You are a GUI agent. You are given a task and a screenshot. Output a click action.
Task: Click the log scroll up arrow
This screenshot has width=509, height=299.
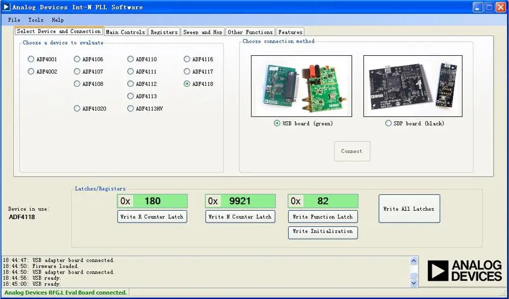414,261
